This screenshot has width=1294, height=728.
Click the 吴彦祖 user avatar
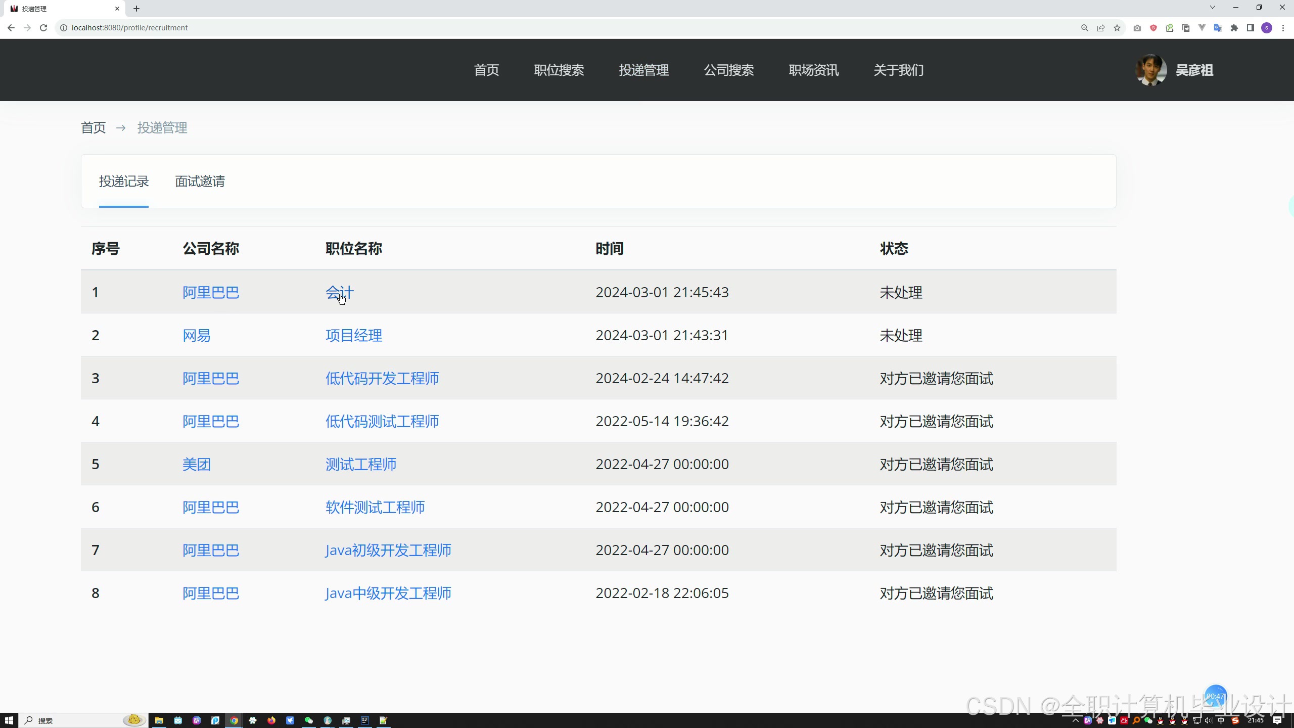click(x=1151, y=70)
